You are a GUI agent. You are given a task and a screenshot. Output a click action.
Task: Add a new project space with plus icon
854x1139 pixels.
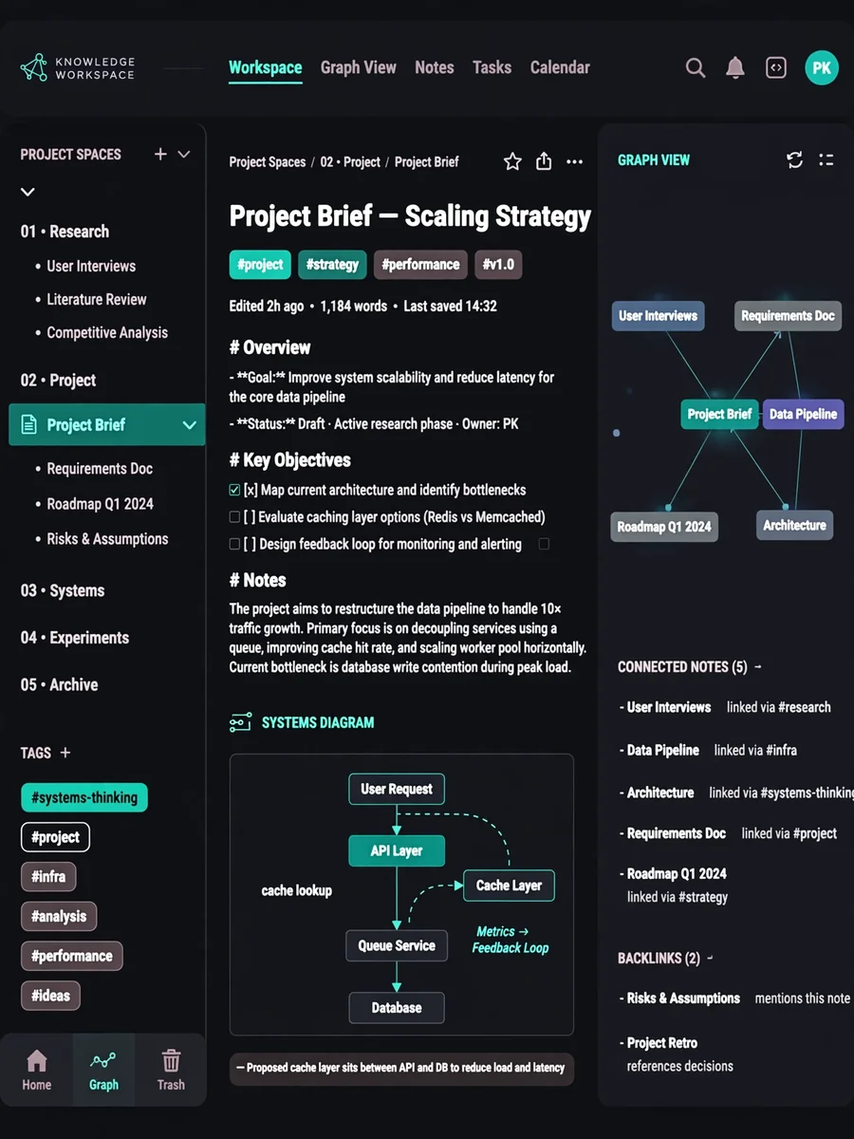click(x=160, y=154)
